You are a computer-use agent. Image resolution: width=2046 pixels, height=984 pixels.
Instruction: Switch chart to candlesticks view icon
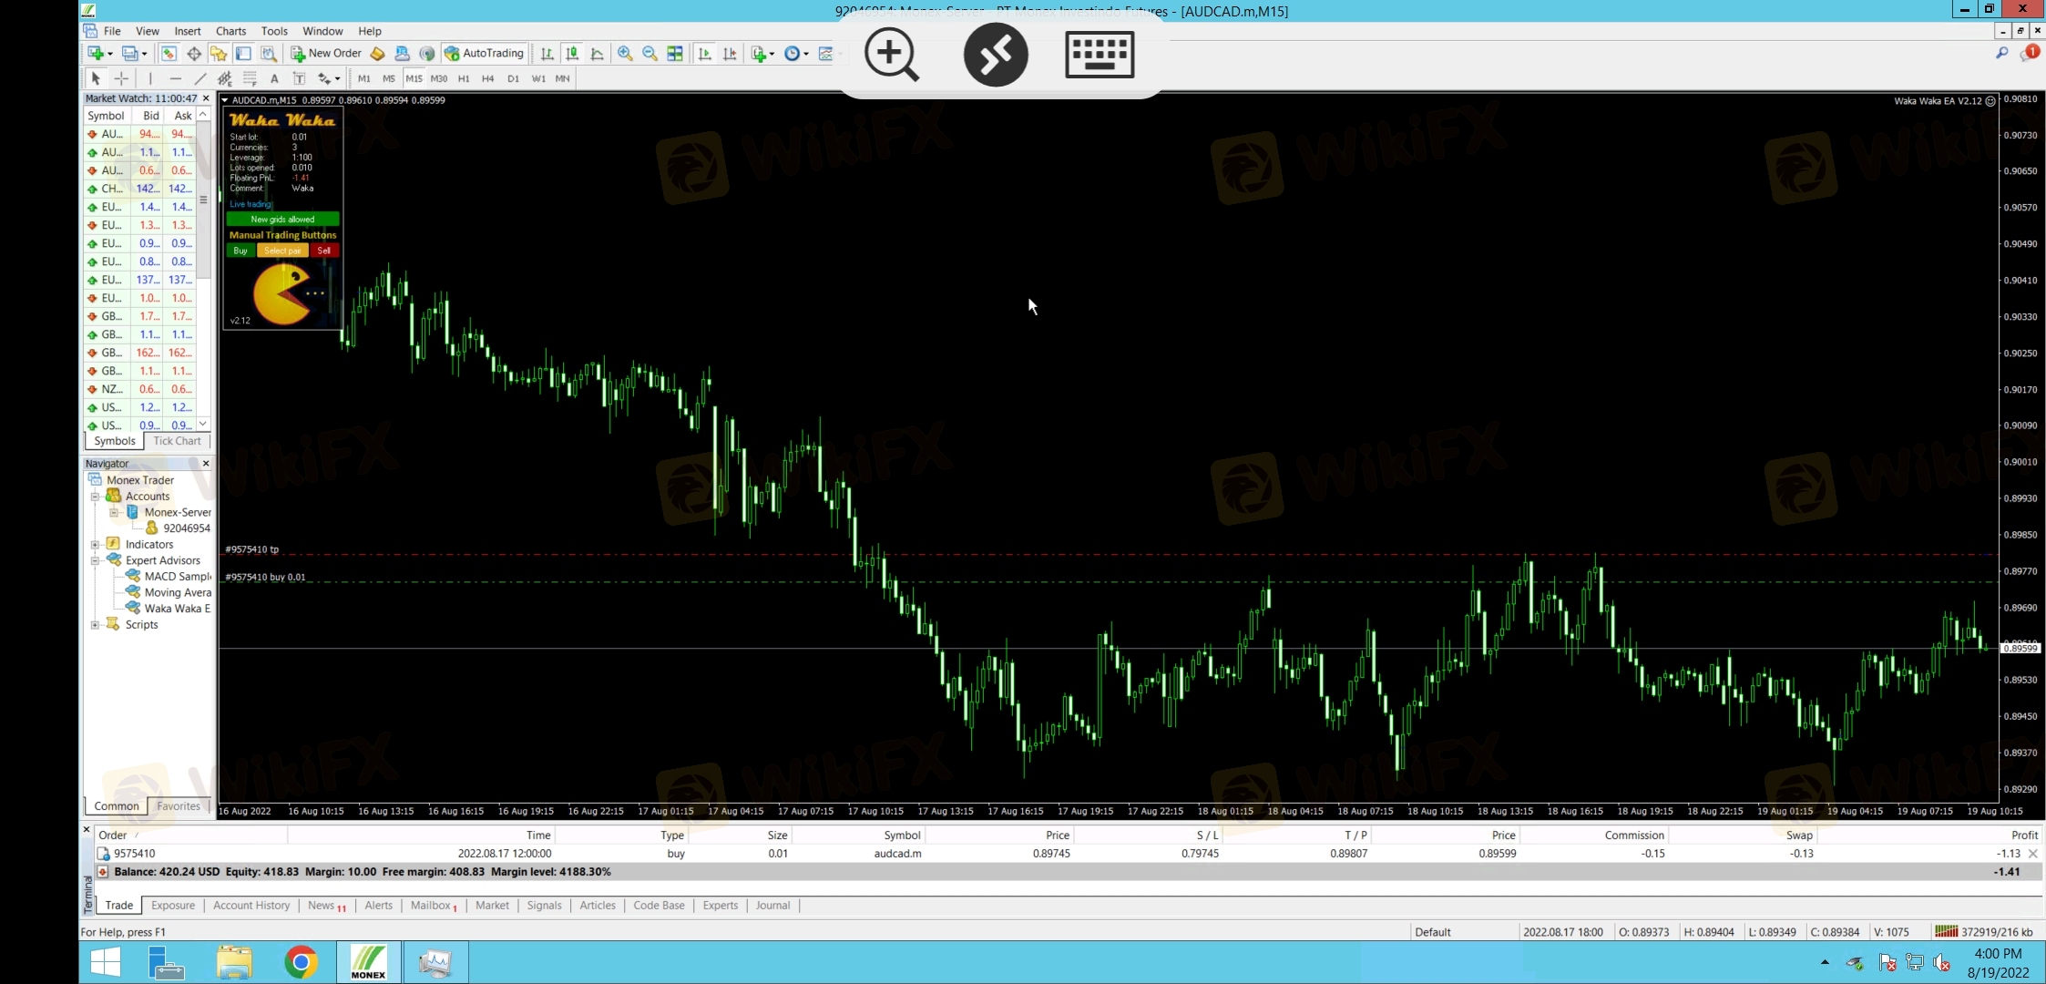pos(572,54)
